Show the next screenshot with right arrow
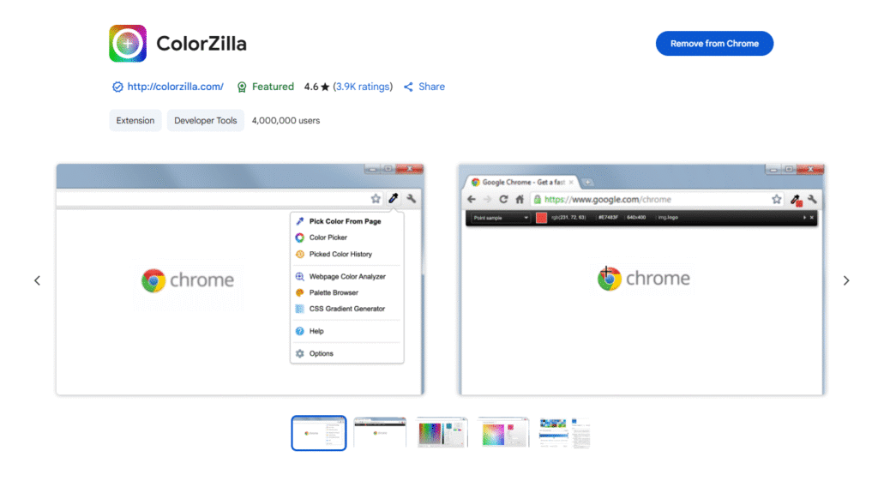The height and width of the screenshot is (481, 878). point(846,280)
